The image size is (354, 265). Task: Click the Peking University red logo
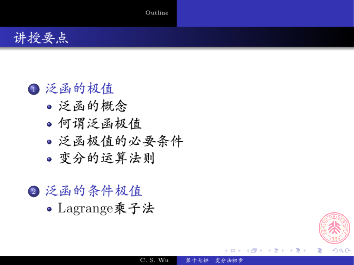pyautogui.click(x=334, y=228)
